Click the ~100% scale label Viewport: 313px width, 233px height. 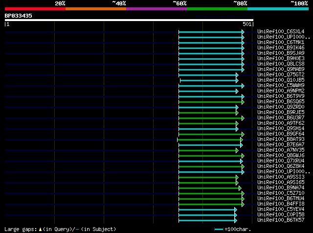[x=299, y=3]
